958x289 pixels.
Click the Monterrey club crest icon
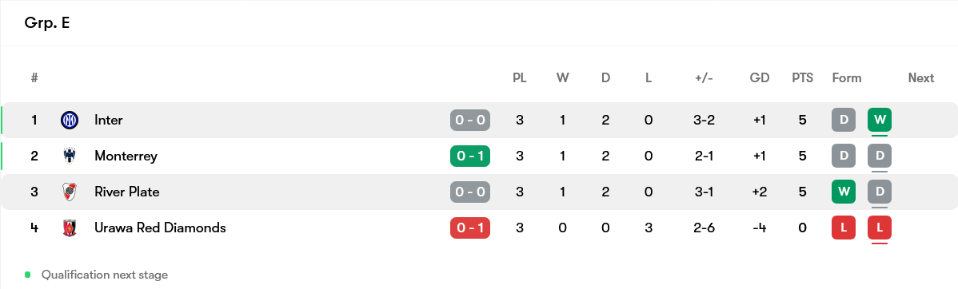[70, 156]
